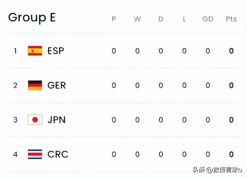Click the 头条 @教授看球 watermark
The width and height of the screenshot is (247, 178).
coord(217,170)
